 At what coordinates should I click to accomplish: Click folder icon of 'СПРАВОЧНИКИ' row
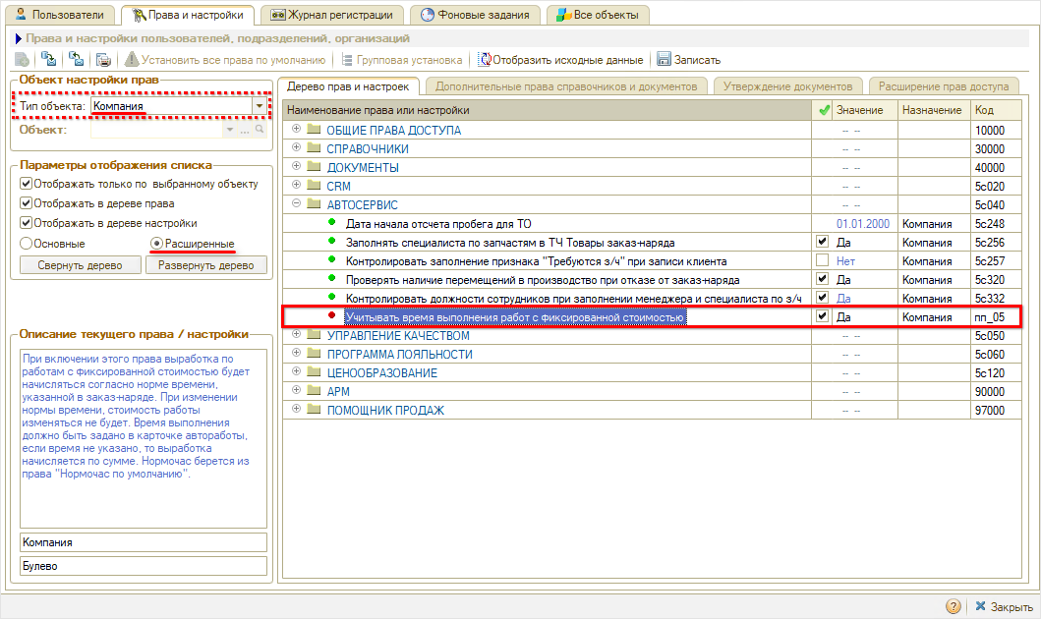click(x=314, y=148)
